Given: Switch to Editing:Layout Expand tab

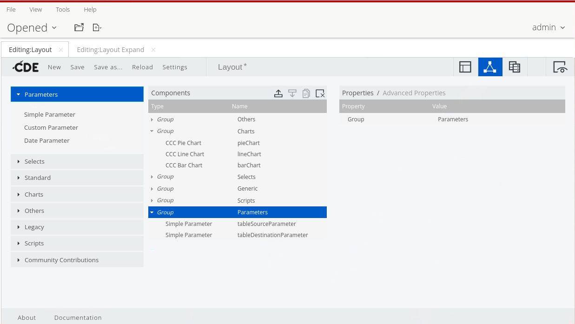Looking at the screenshot, I should click(x=110, y=50).
